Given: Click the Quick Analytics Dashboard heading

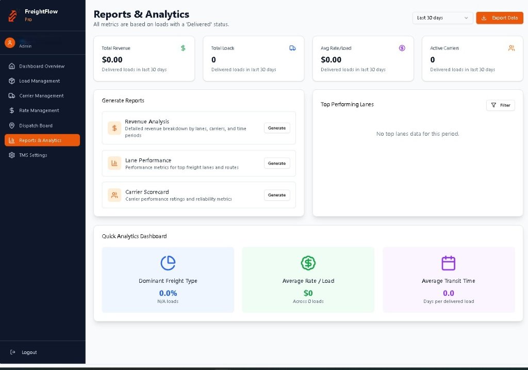Looking at the screenshot, I should tap(134, 236).
